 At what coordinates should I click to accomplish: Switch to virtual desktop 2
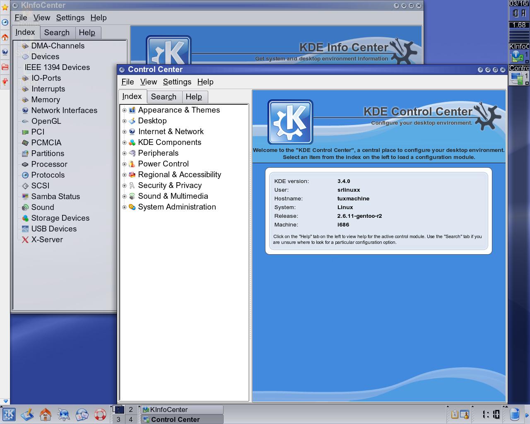pos(131,410)
